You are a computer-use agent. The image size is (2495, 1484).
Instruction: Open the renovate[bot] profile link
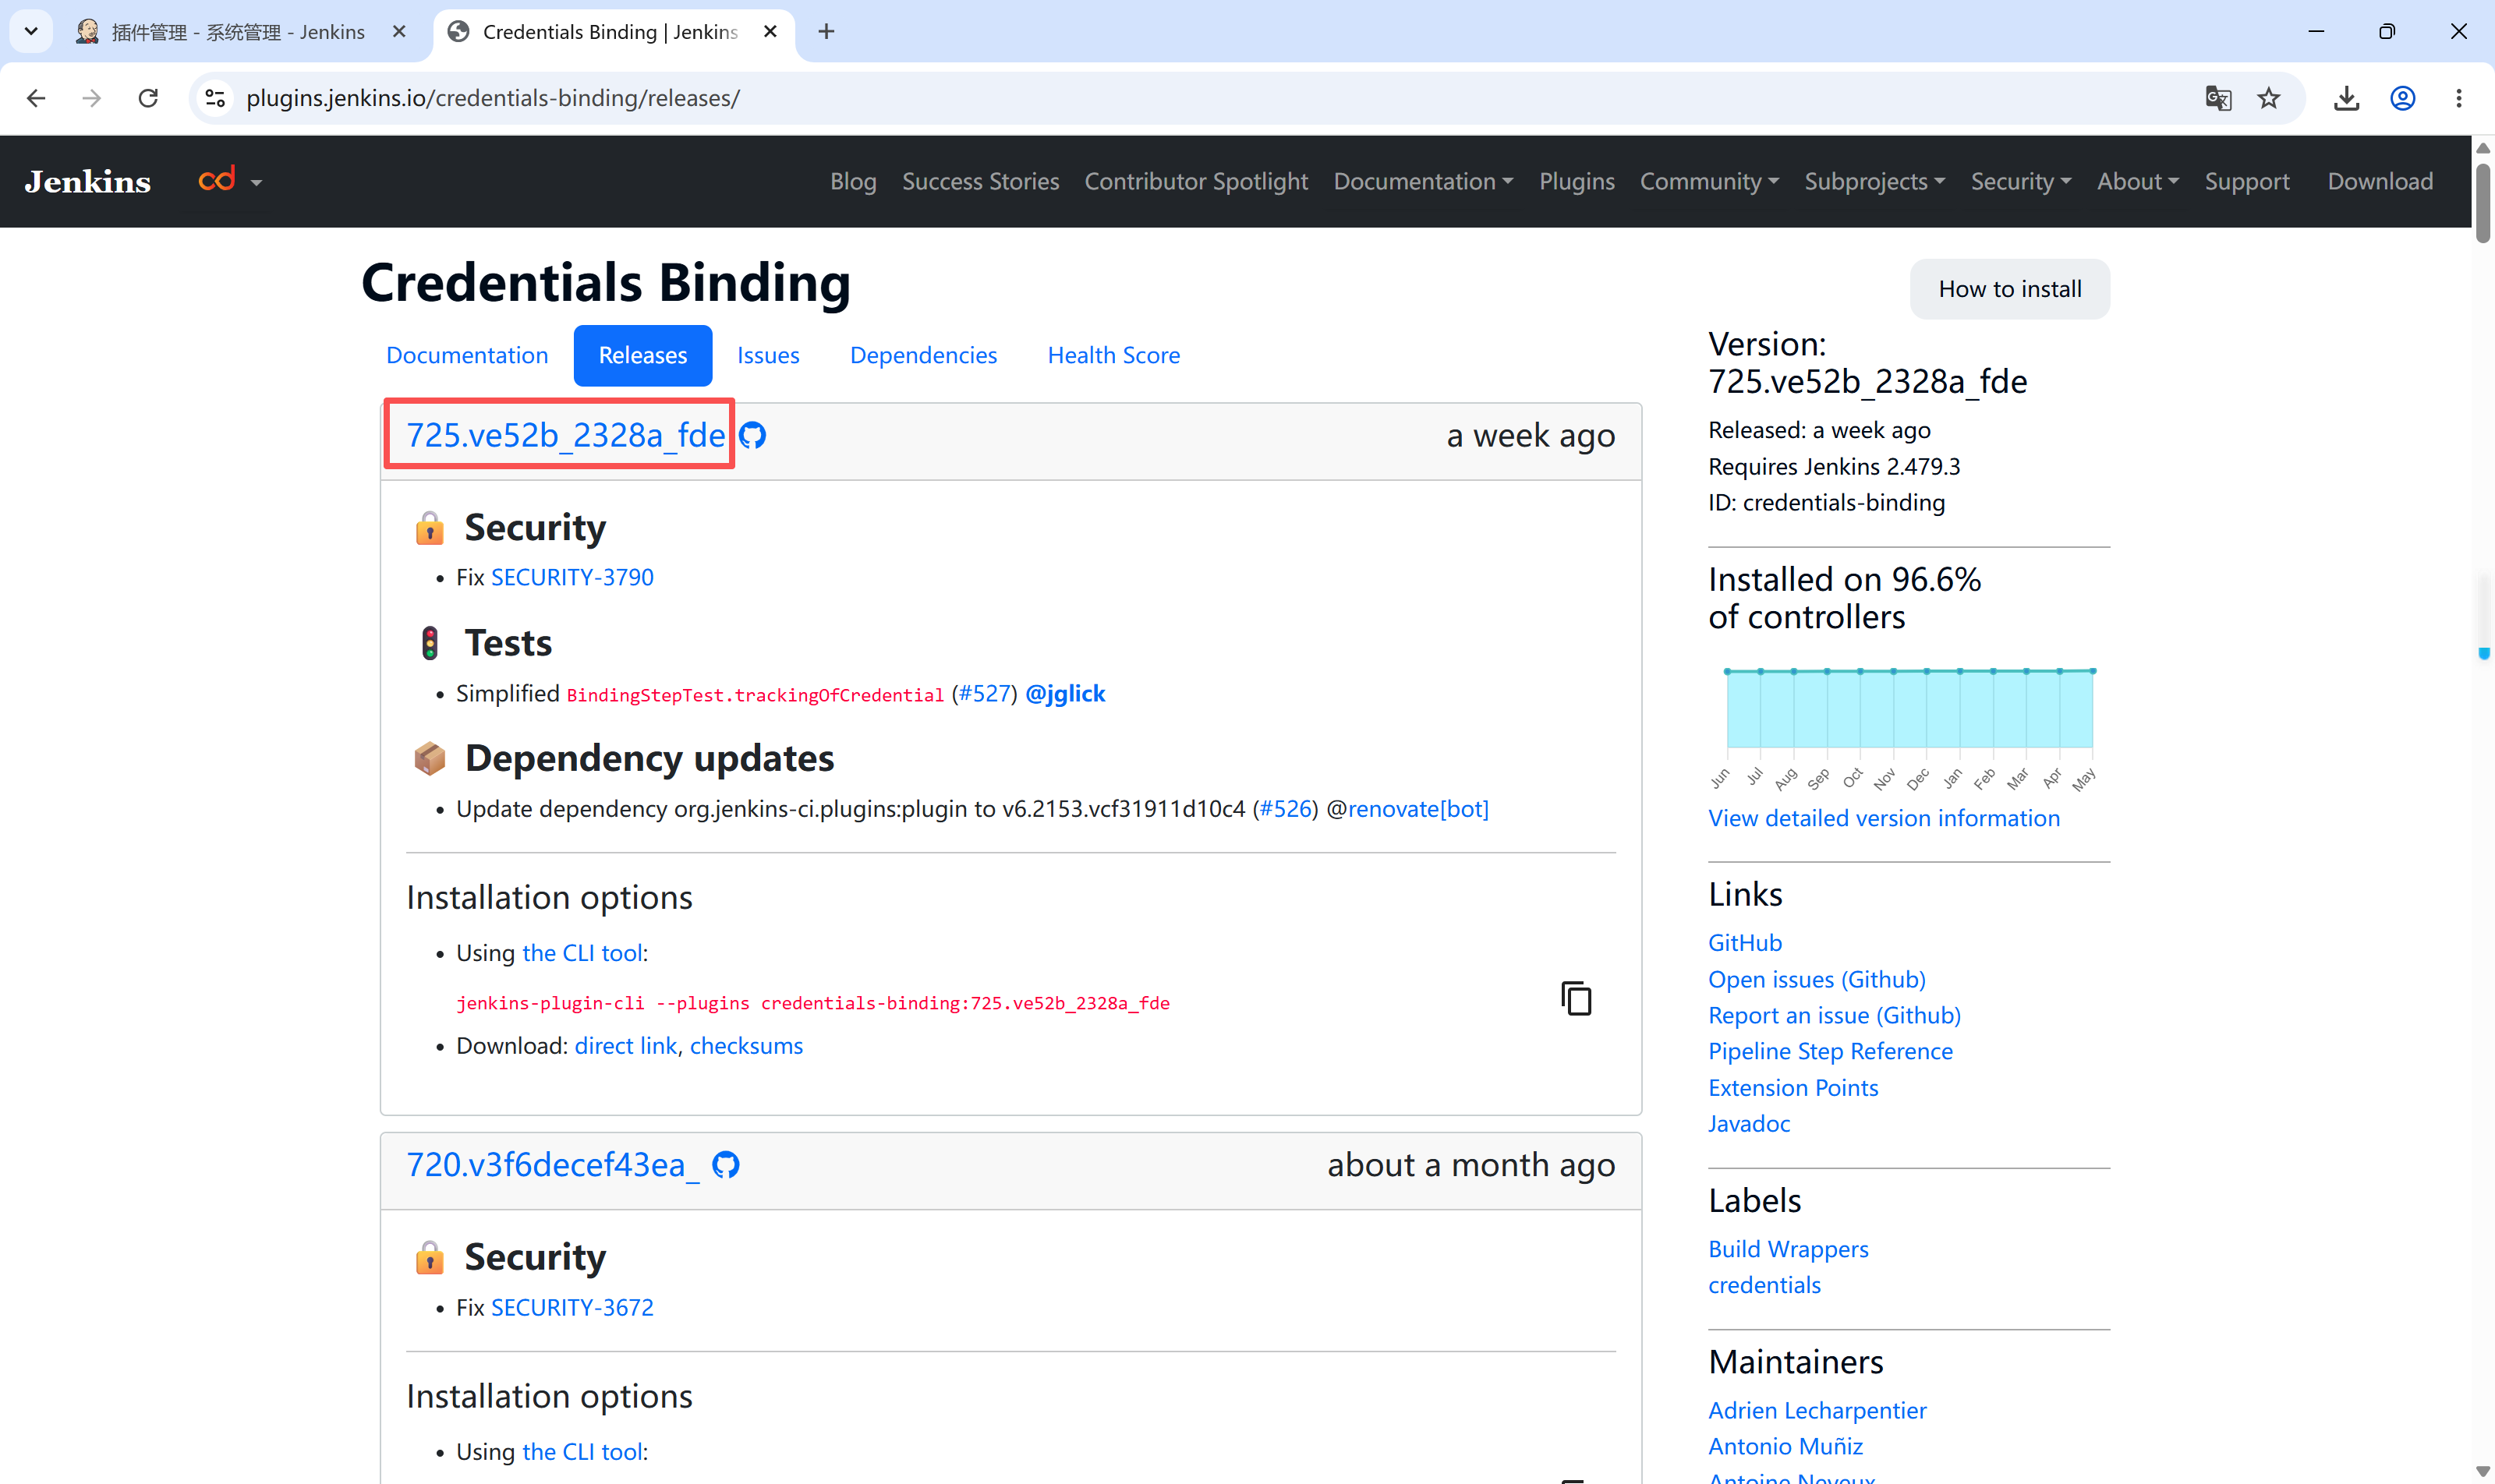pos(1418,809)
